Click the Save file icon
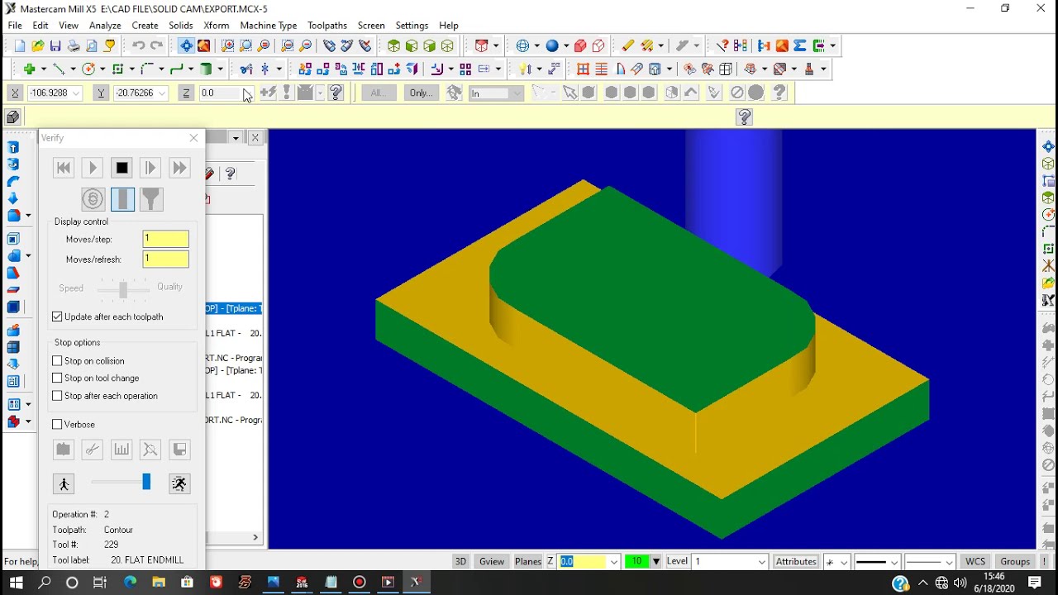The width and height of the screenshot is (1058, 595). [x=55, y=46]
